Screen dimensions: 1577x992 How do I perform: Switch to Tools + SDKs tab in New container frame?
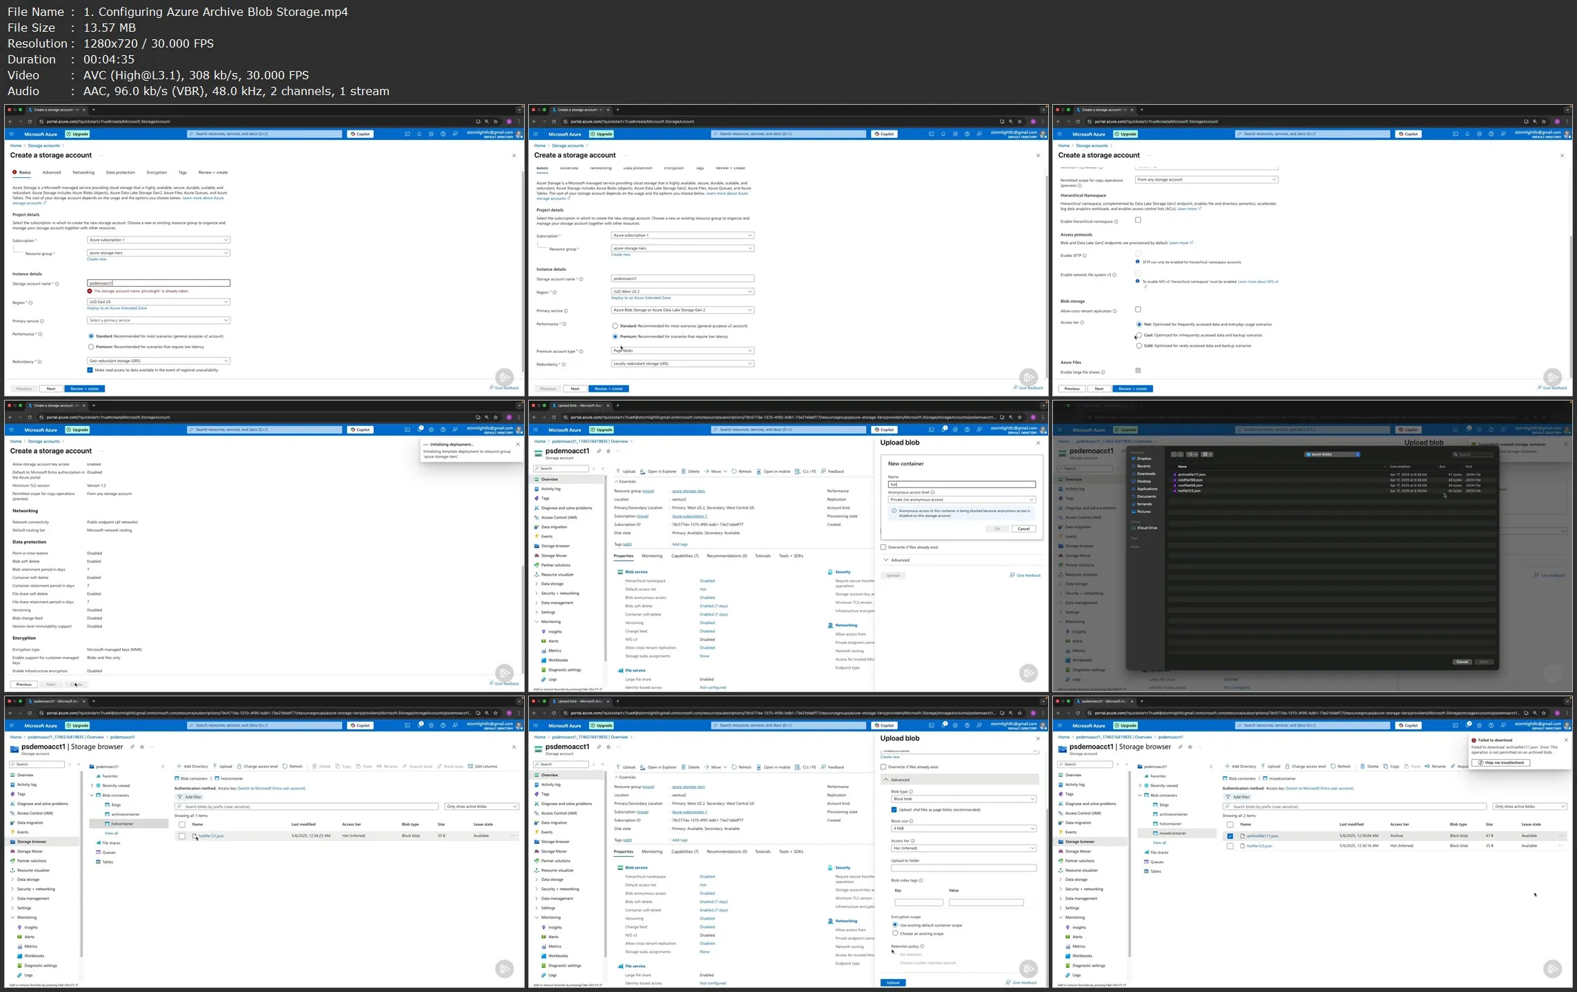click(x=791, y=556)
